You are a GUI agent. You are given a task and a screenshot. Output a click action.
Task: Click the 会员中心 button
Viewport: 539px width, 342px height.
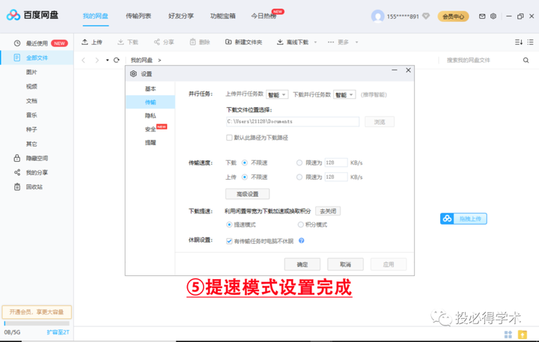(453, 16)
